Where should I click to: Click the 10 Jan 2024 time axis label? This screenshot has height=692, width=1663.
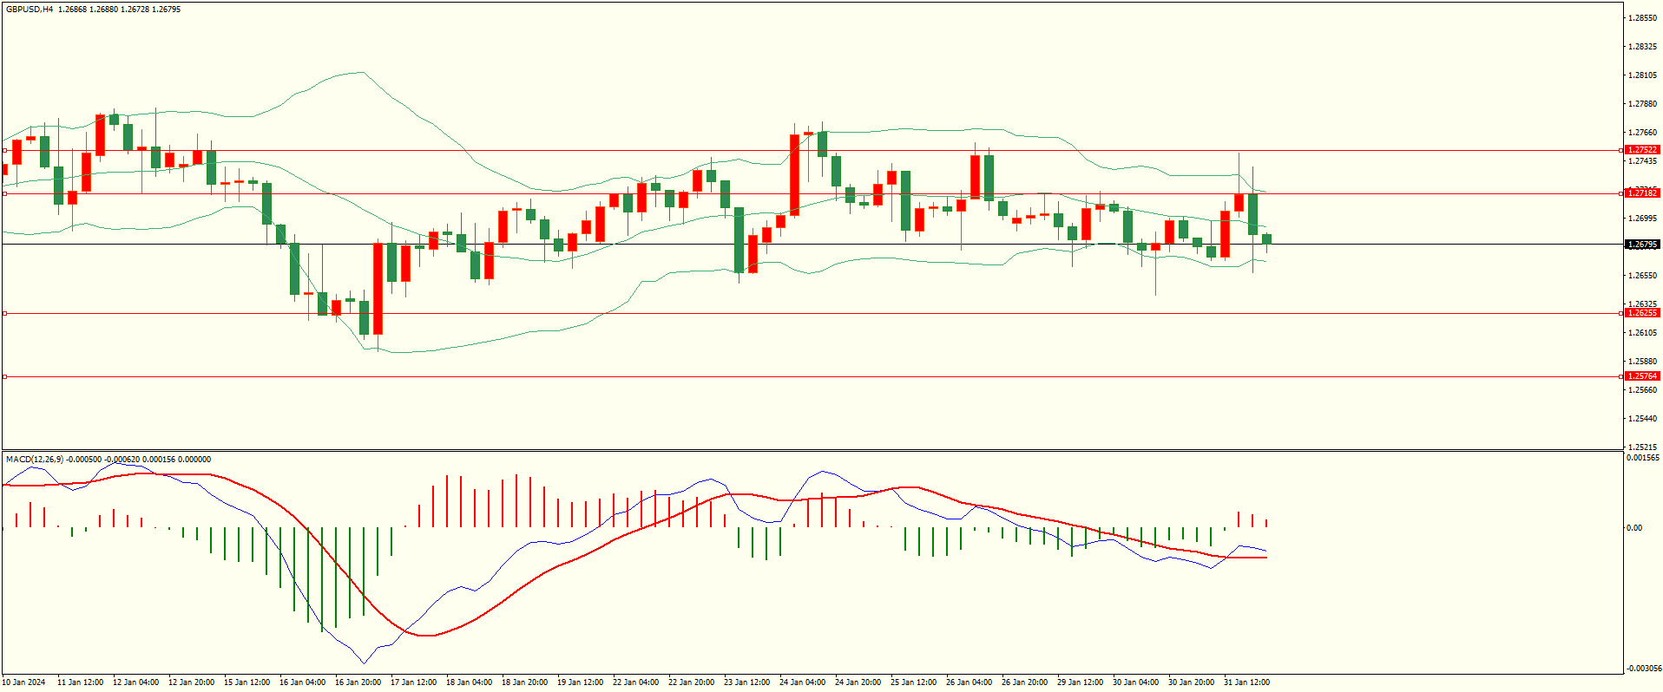24,682
